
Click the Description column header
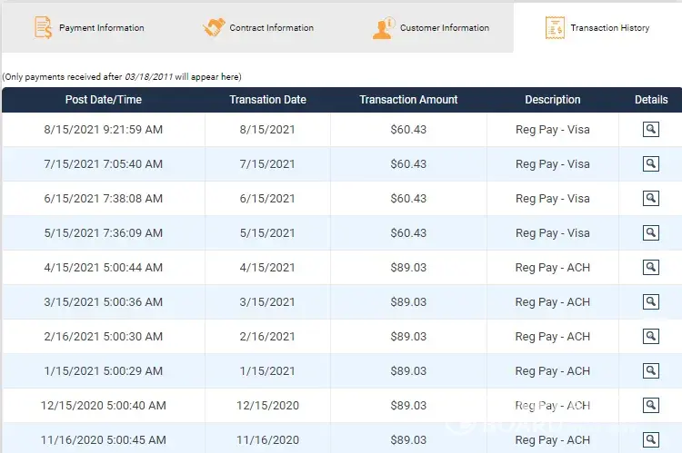click(x=552, y=100)
